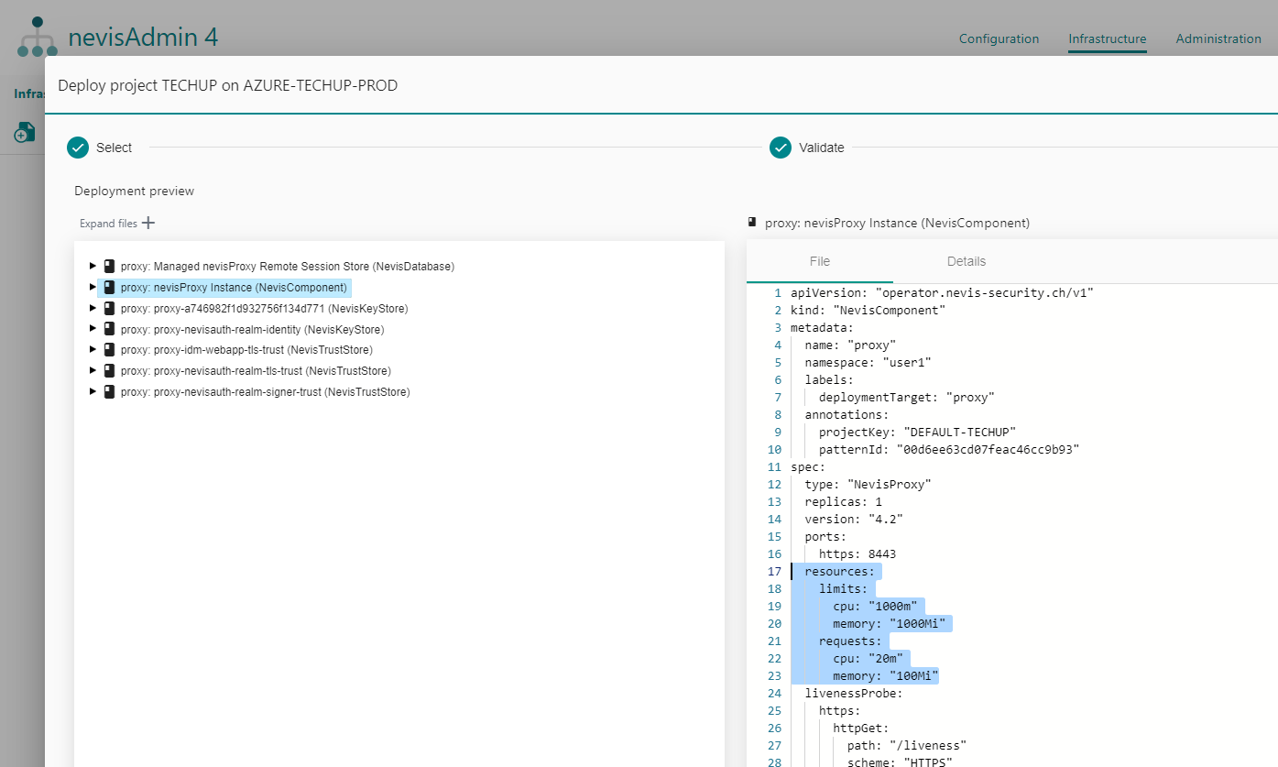Switch to the Details tab

pos(966,261)
